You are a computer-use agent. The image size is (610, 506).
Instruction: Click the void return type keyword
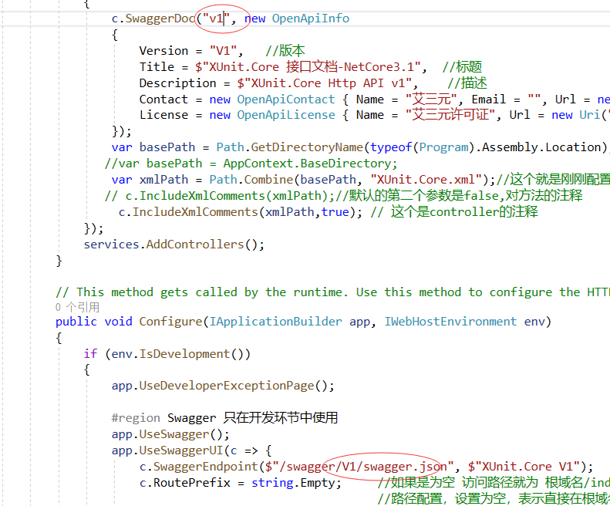pos(118,322)
